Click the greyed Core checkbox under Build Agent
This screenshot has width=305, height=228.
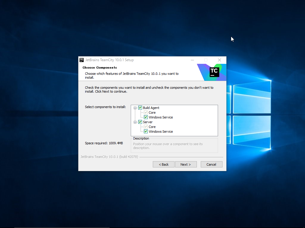tap(146, 113)
